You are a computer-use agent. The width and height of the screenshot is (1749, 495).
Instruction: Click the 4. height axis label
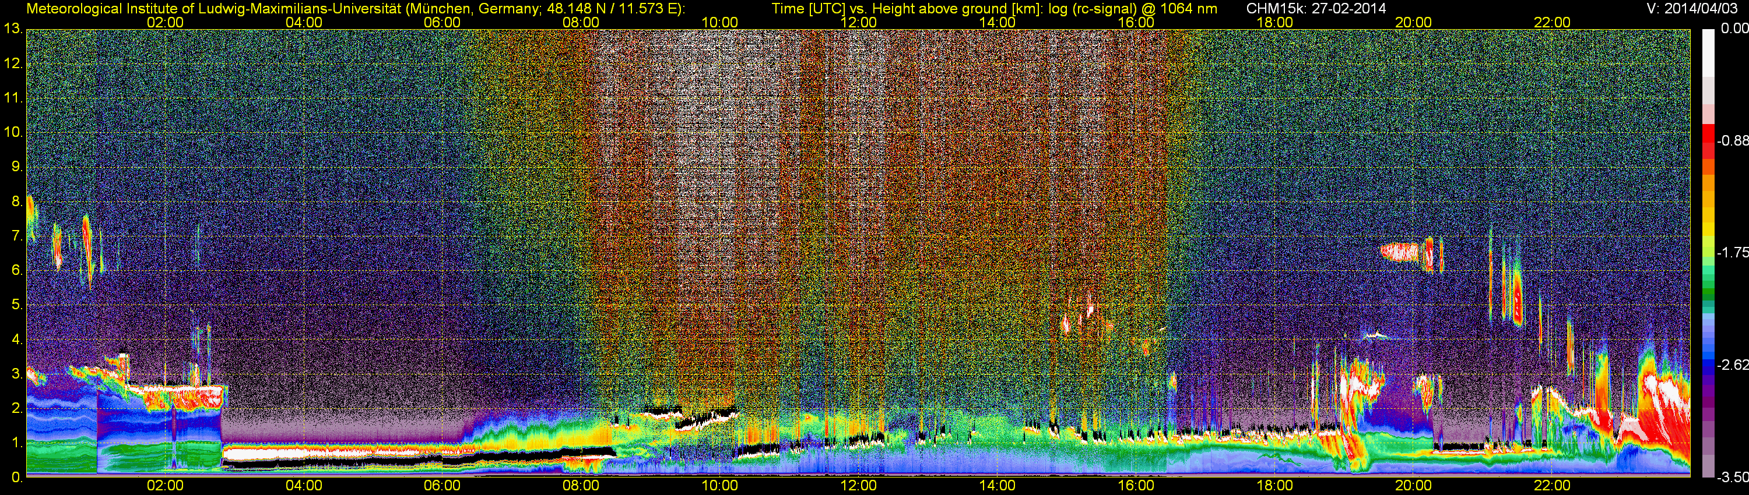[x=17, y=339]
